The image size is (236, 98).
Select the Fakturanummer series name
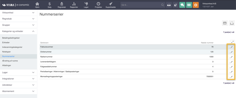47,47
